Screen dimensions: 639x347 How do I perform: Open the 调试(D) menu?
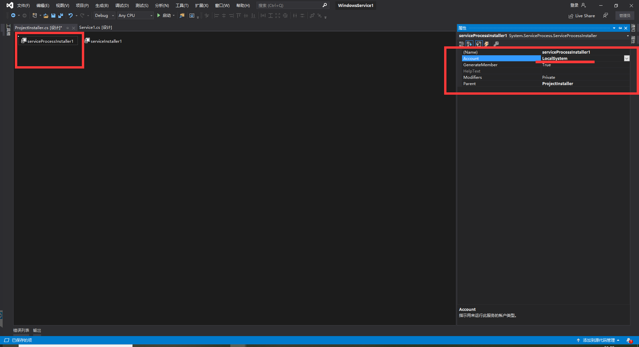pos(122,5)
